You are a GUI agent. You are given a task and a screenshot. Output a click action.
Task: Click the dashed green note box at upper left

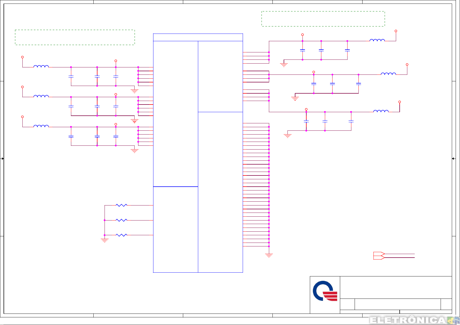click(75, 37)
